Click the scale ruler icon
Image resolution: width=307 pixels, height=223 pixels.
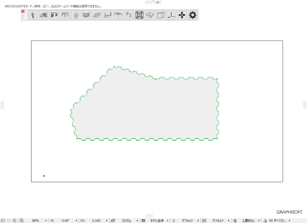83,221
